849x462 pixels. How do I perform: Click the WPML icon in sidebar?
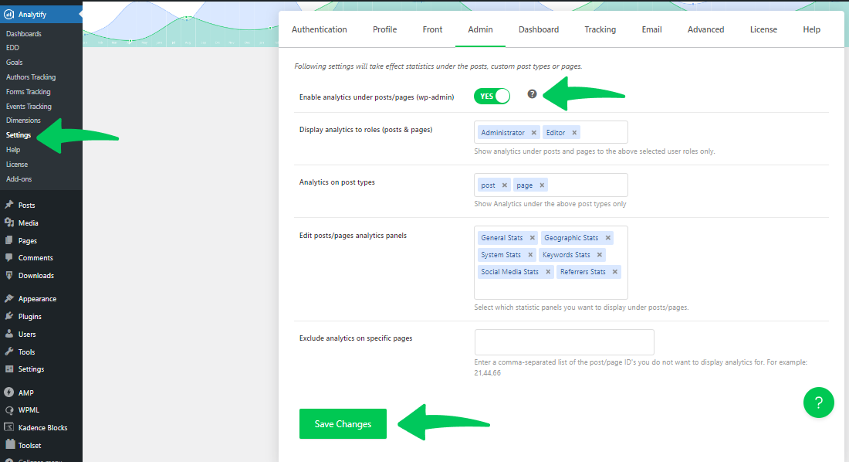(x=8, y=410)
